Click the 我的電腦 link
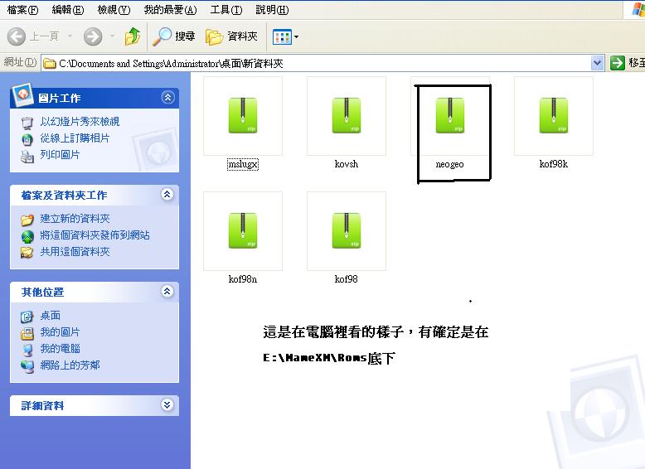The width and height of the screenshot is (645, 469). 60,349
